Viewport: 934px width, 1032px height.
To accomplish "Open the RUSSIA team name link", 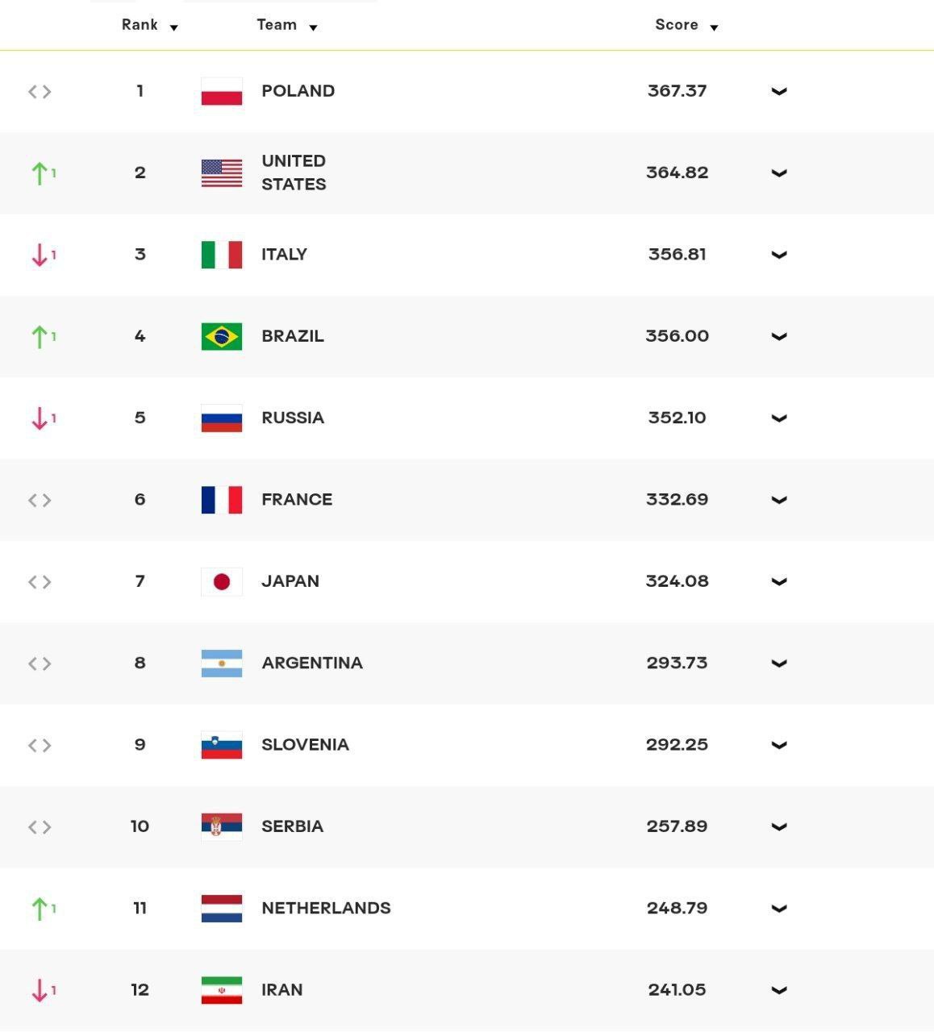I will pos(293,418).
